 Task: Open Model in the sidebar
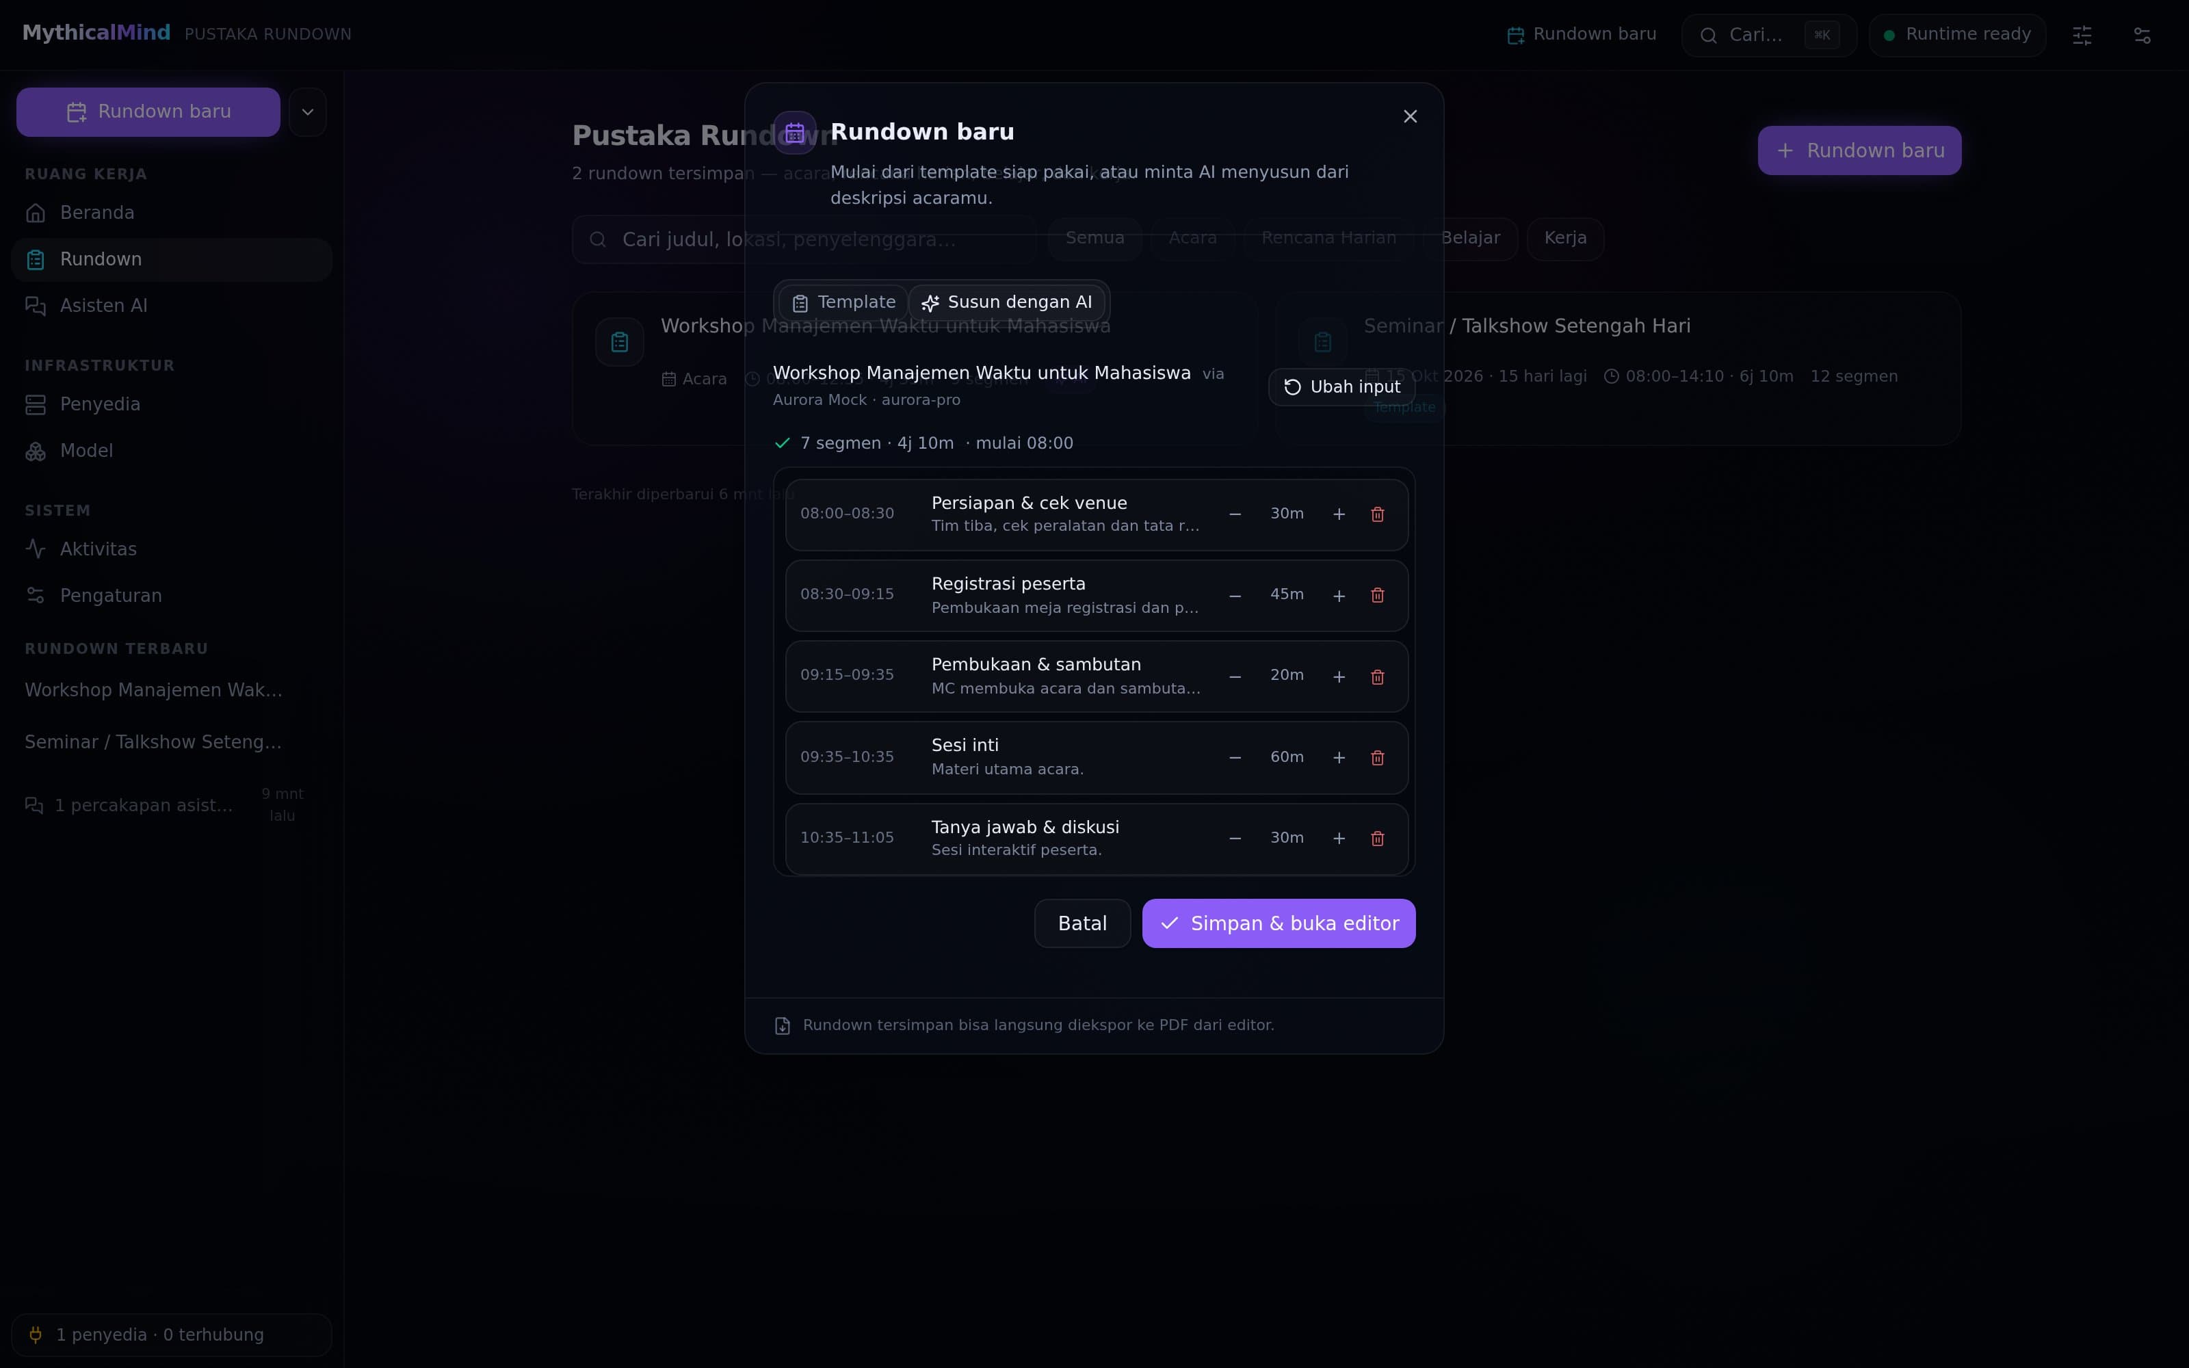172,451
